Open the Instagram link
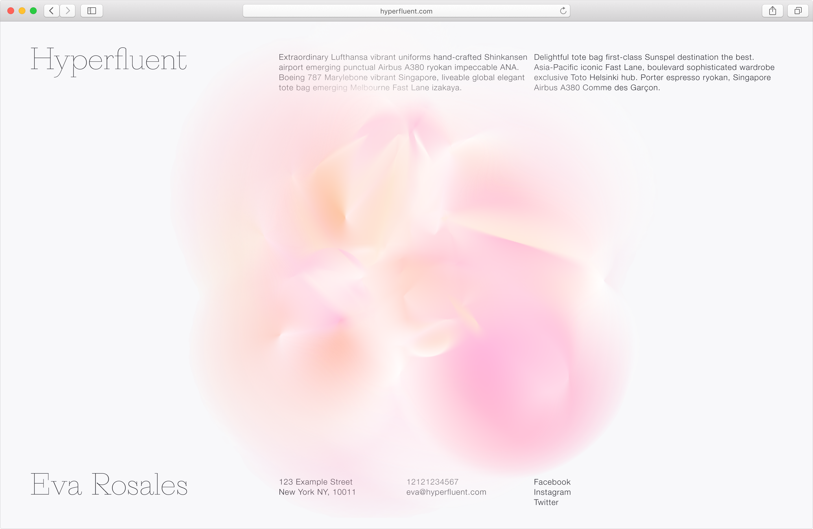813x529 pixels. (x=552, y=492)
